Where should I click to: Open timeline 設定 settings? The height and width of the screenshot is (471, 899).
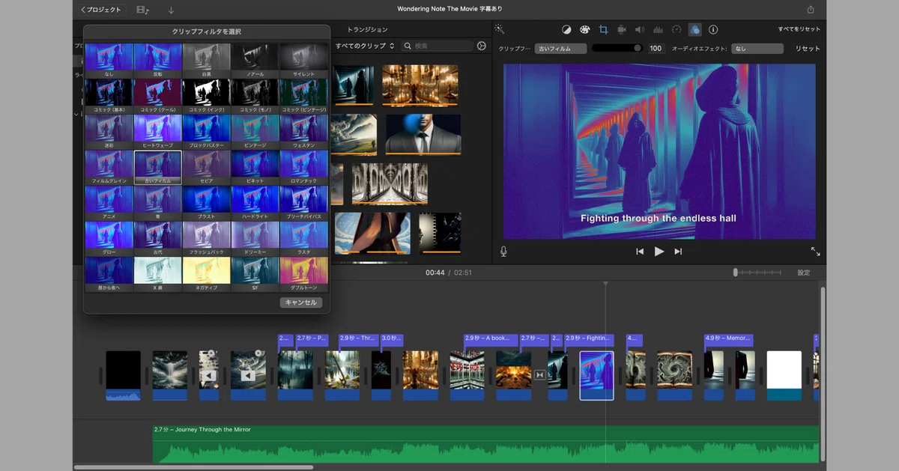coord(803,273)
